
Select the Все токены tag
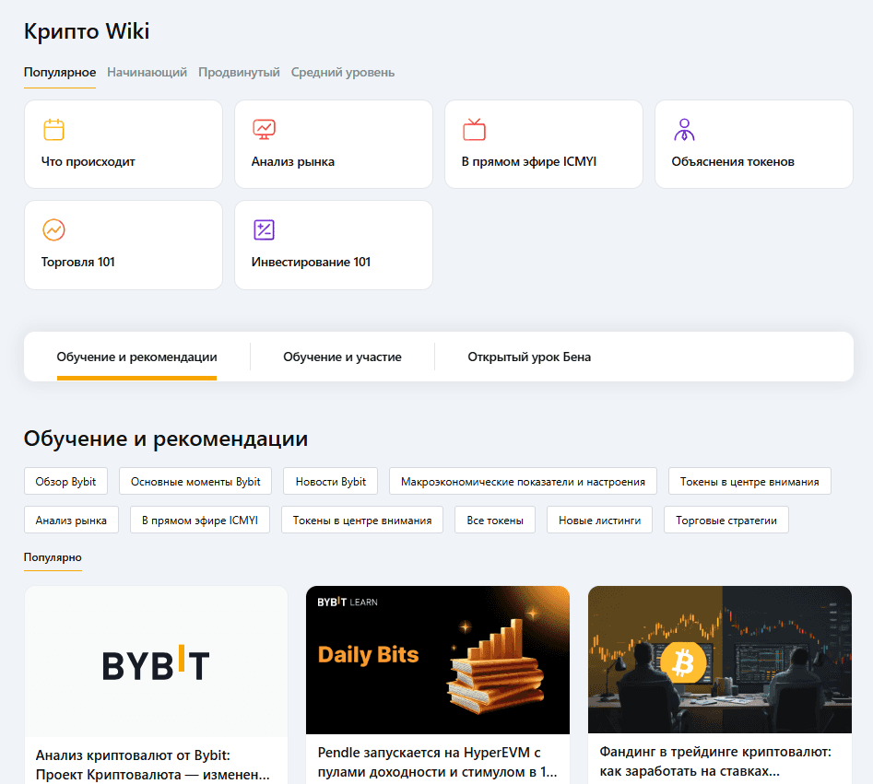pos(495,521)
